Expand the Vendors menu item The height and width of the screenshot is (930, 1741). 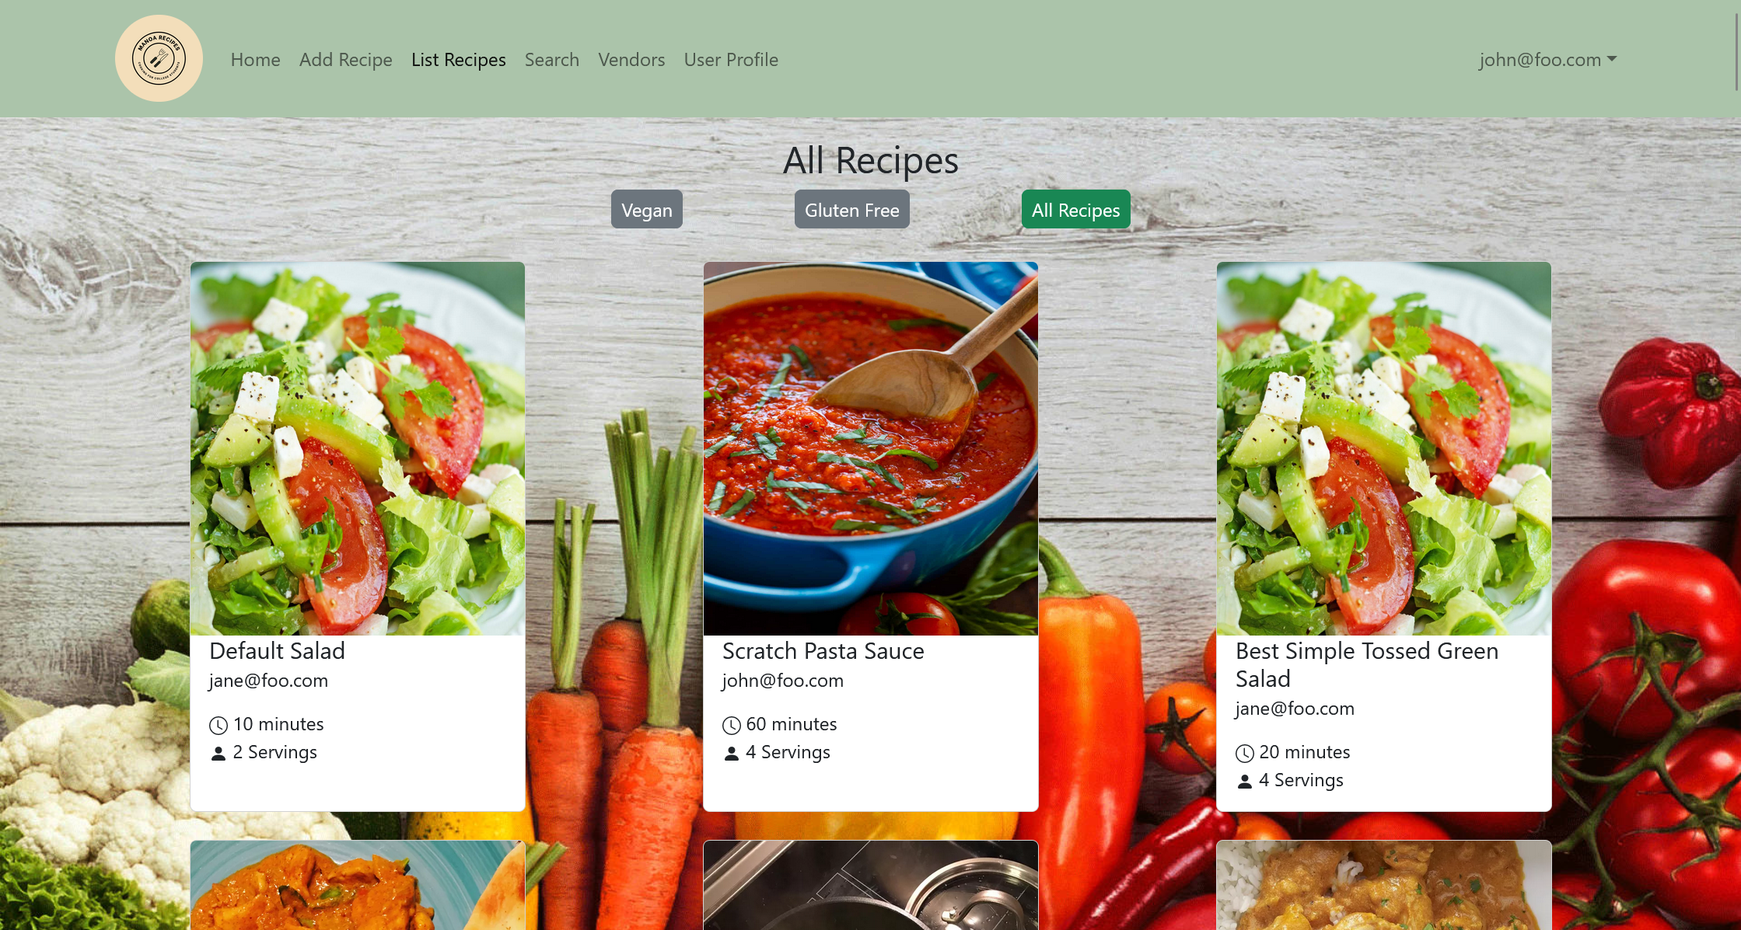tap(631, 59)
